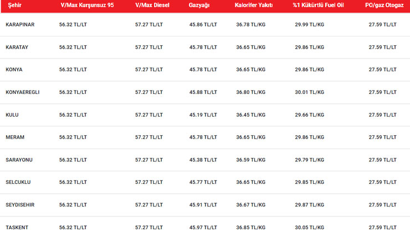Select the SEYDISEHIR city name
The height and width of the screenshot is (232, 410).
[20, 204]
